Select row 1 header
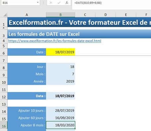The width and height of the screenshot is (151, 131). pos(4,22)
